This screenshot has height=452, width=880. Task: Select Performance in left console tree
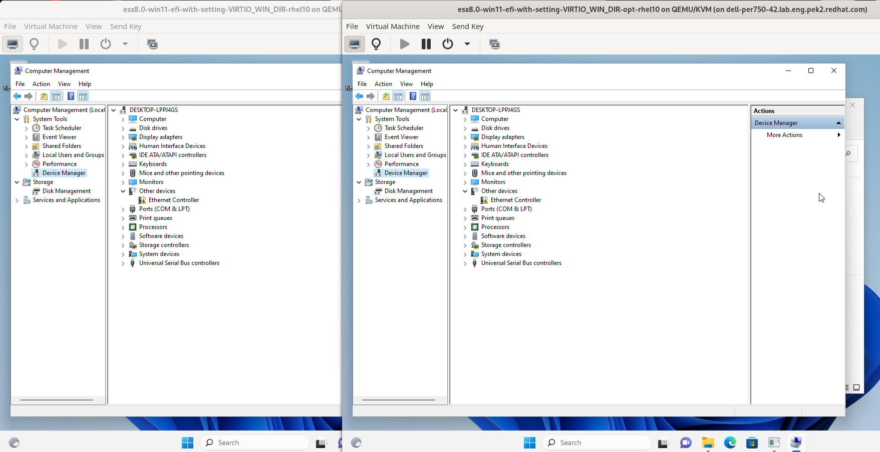coord(60,164)
